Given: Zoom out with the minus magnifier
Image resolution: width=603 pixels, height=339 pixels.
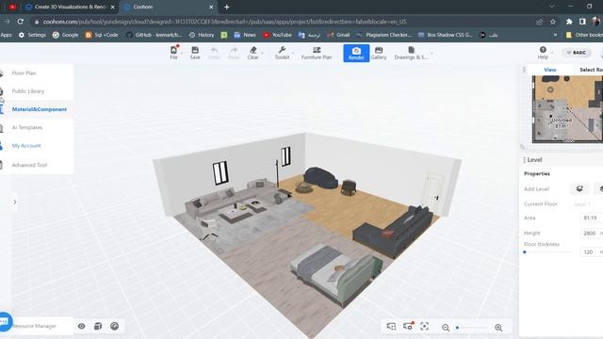Looking at the screenshot, I should pos(446,328).
